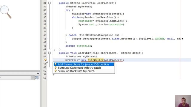The height and width of the screenshot is (107, 191).
Task: Collapse the leer method fold at line 31
Action: (50, 3)
